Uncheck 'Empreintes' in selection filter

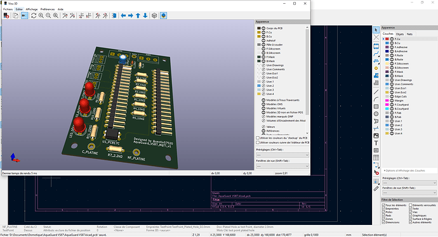[x=383, y=208]
